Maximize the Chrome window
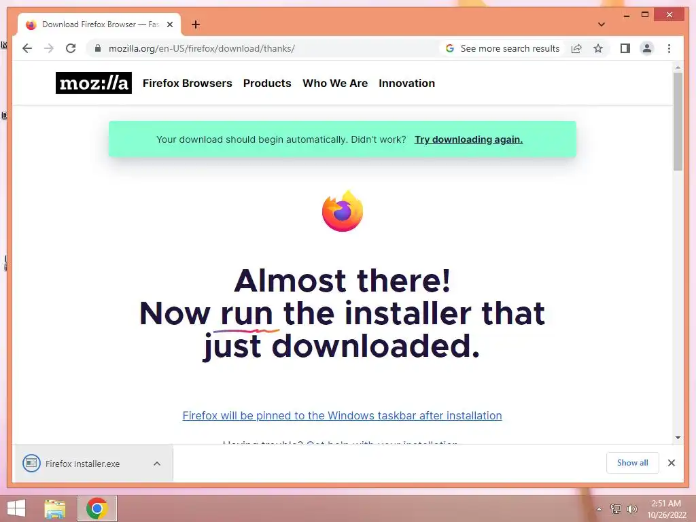 pos(645,15)
